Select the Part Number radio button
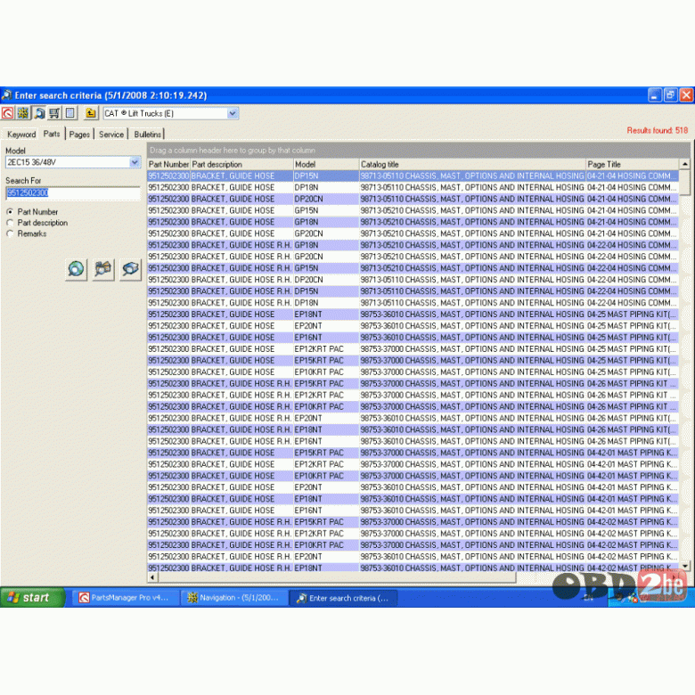 (10, 212)
